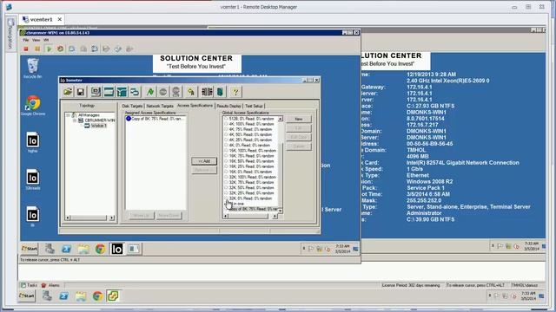Click the Iometer Io icon in inner taskbar

(x=116, y=249)
